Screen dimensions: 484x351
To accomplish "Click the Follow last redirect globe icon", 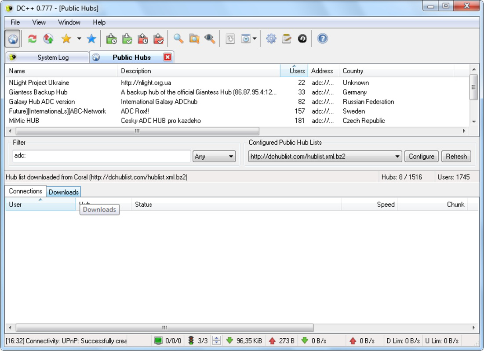I will point(48,39).
